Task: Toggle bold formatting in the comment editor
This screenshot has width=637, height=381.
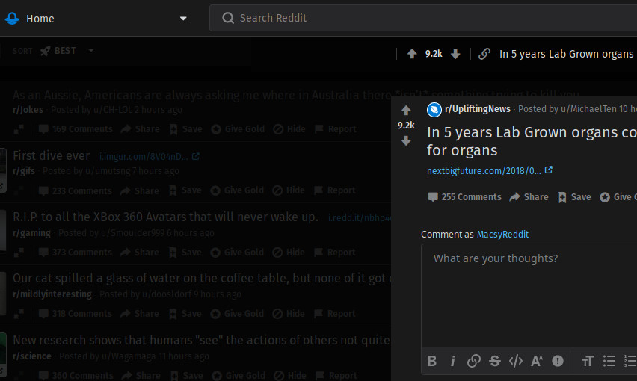Action: point(432,361)
